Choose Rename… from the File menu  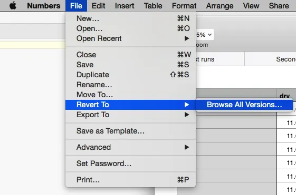[x=130, y=85]
